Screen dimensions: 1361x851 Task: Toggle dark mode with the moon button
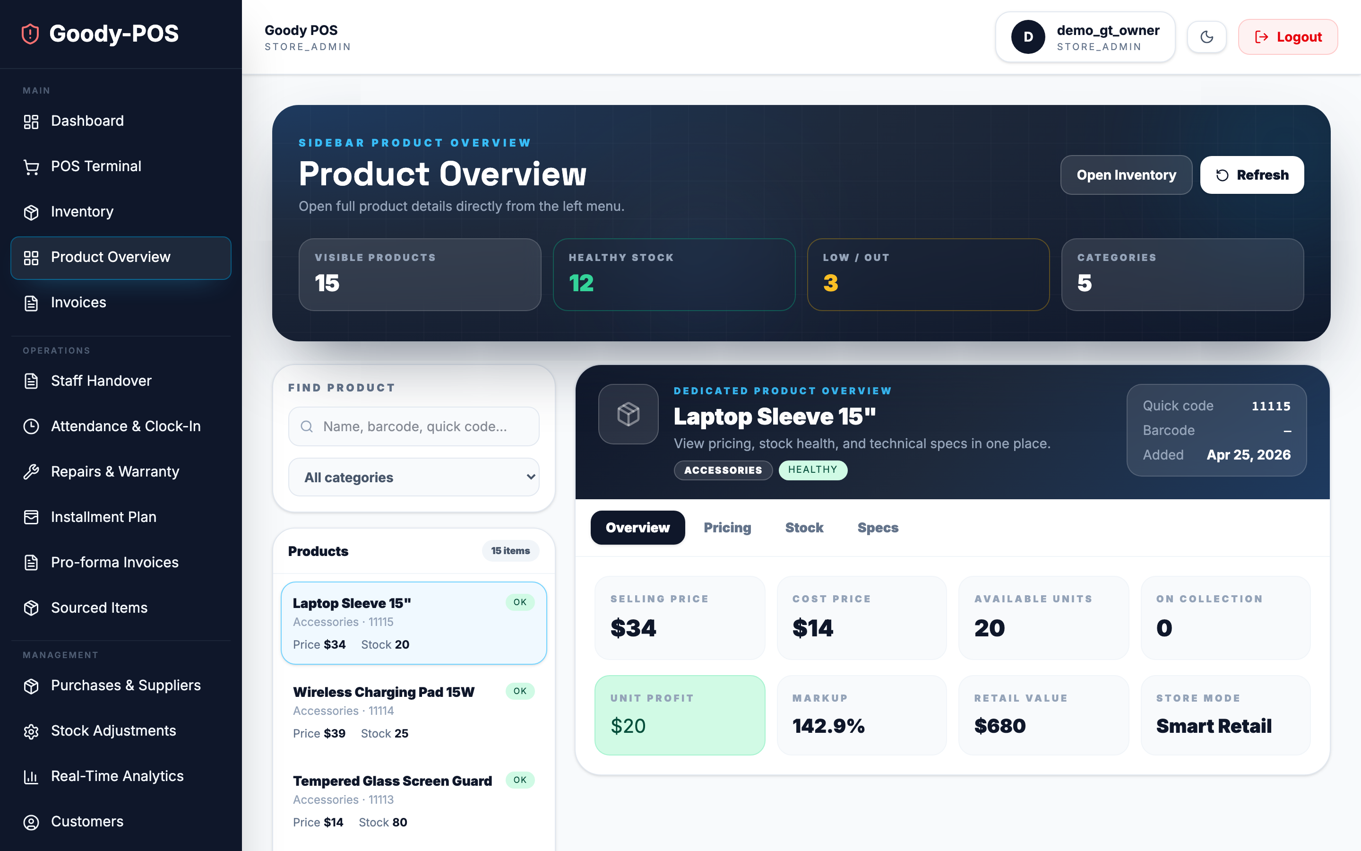(1207, 36)
